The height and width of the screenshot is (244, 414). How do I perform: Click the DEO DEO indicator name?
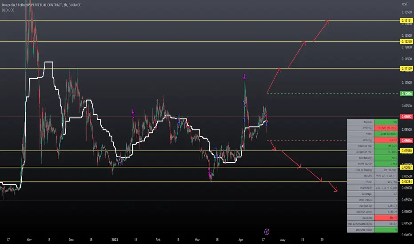click(8, 10)
